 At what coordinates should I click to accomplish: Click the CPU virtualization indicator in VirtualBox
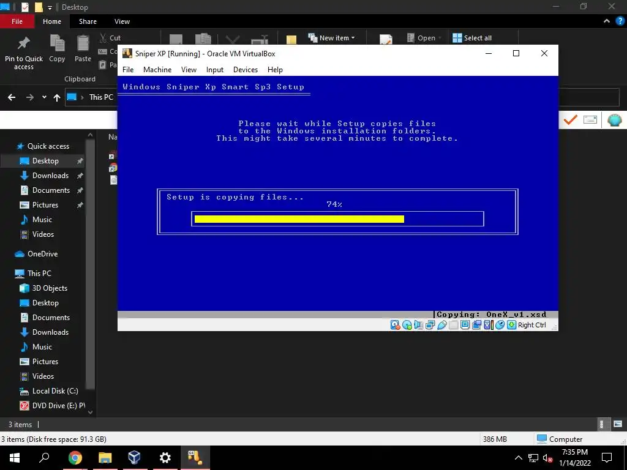(x=488, y=325)
